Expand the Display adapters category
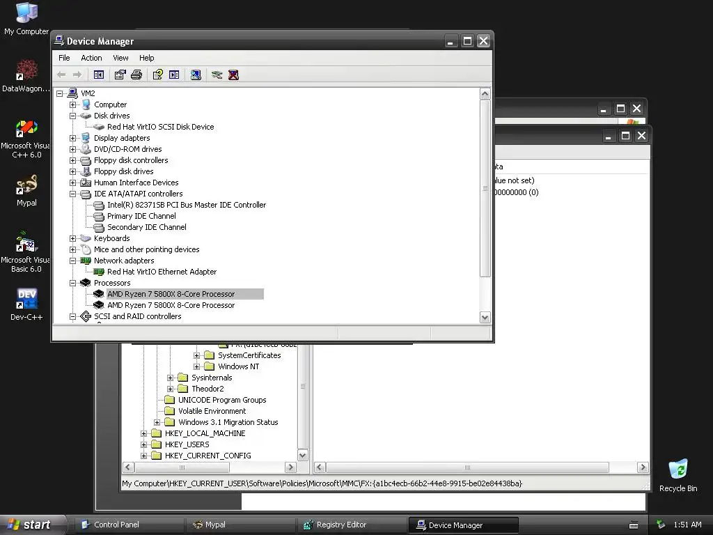This screenshot has width=713, height=535. pos(72,138)
